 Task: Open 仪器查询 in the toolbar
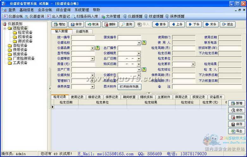pyautogui.click(x=35, y=16)
